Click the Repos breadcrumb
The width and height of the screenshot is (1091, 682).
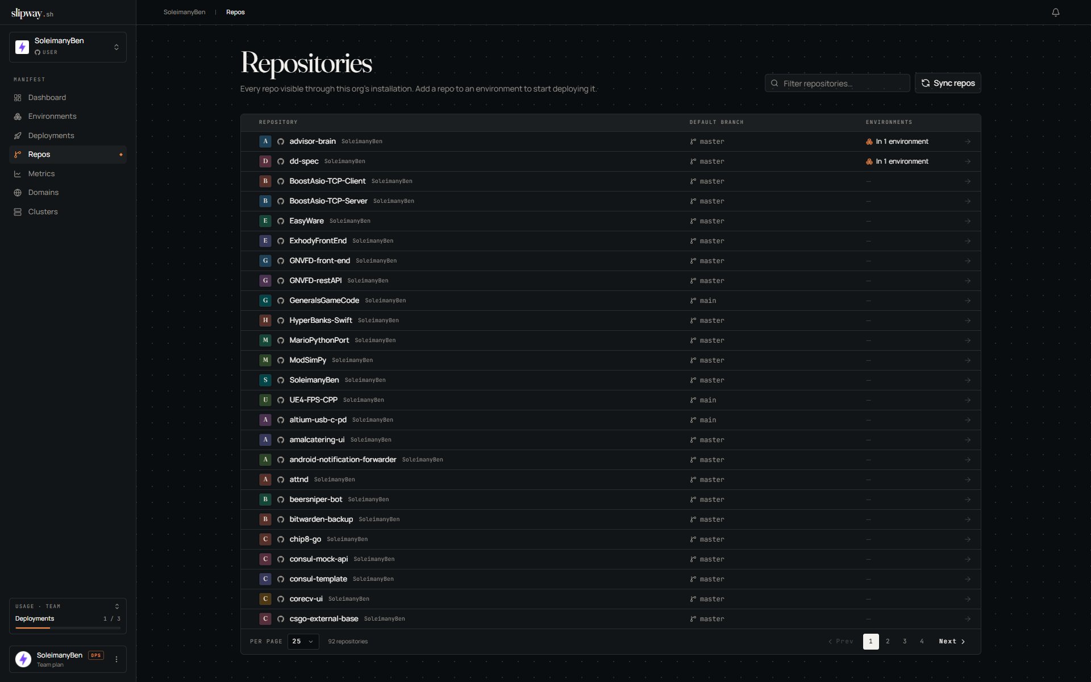(235, 12)
